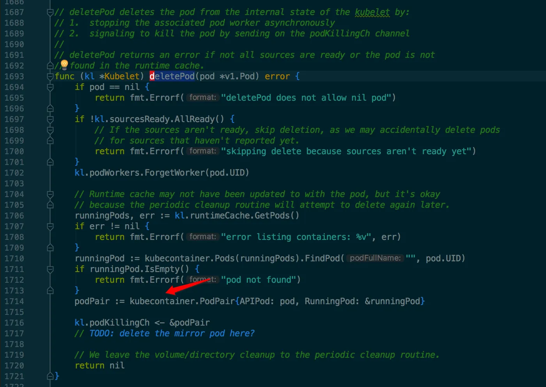Click the format: hint on line 1708
The height and width of the screenshot is (387, 546).
[202, 237]
